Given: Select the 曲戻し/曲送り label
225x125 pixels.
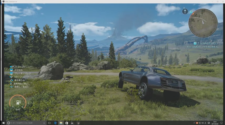Looking at the screenshot, I should [22, 87].
